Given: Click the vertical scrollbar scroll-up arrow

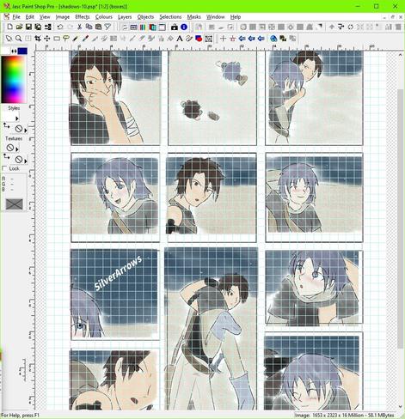Looking at the screenshot, I should 401,54.
